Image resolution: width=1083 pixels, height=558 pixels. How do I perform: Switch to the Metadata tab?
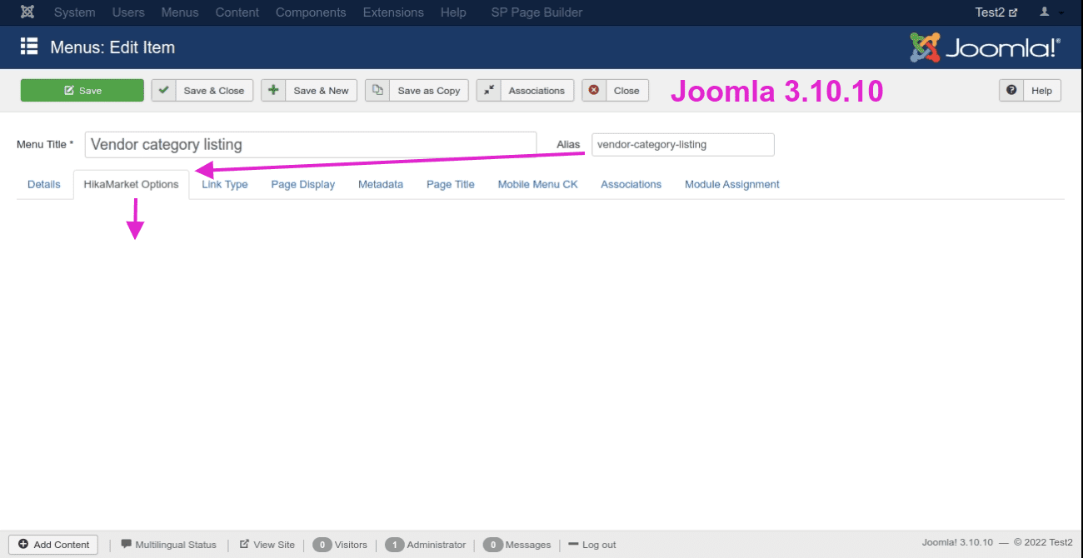click(381, 184)
